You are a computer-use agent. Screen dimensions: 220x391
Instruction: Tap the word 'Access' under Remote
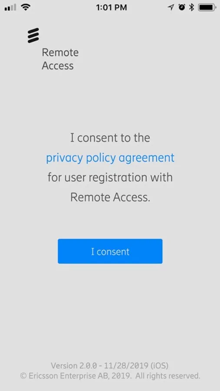tap(58, 66)
